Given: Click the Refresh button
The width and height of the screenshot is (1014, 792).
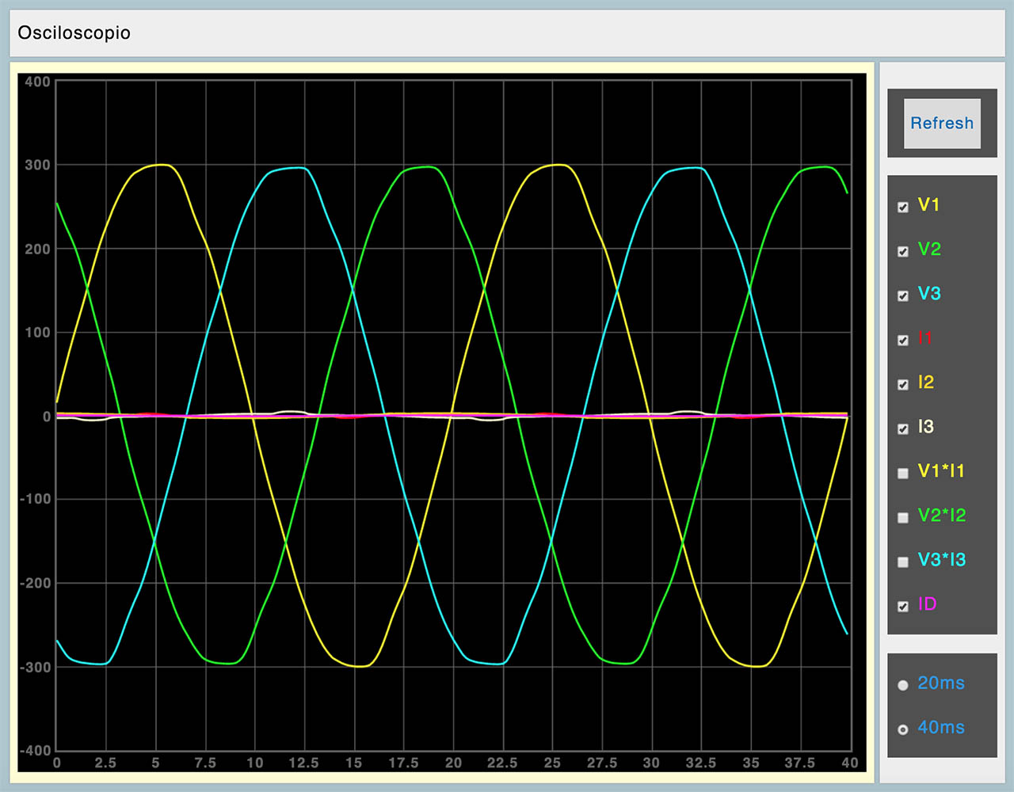Looking at the screenshot, I should [942, 124].
